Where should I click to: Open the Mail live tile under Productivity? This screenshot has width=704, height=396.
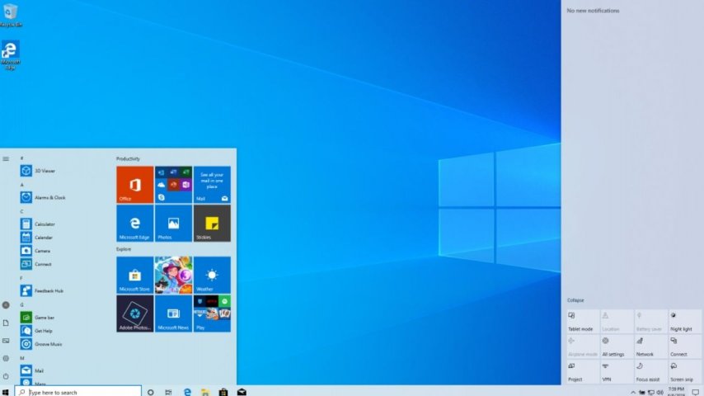(212, 185)
